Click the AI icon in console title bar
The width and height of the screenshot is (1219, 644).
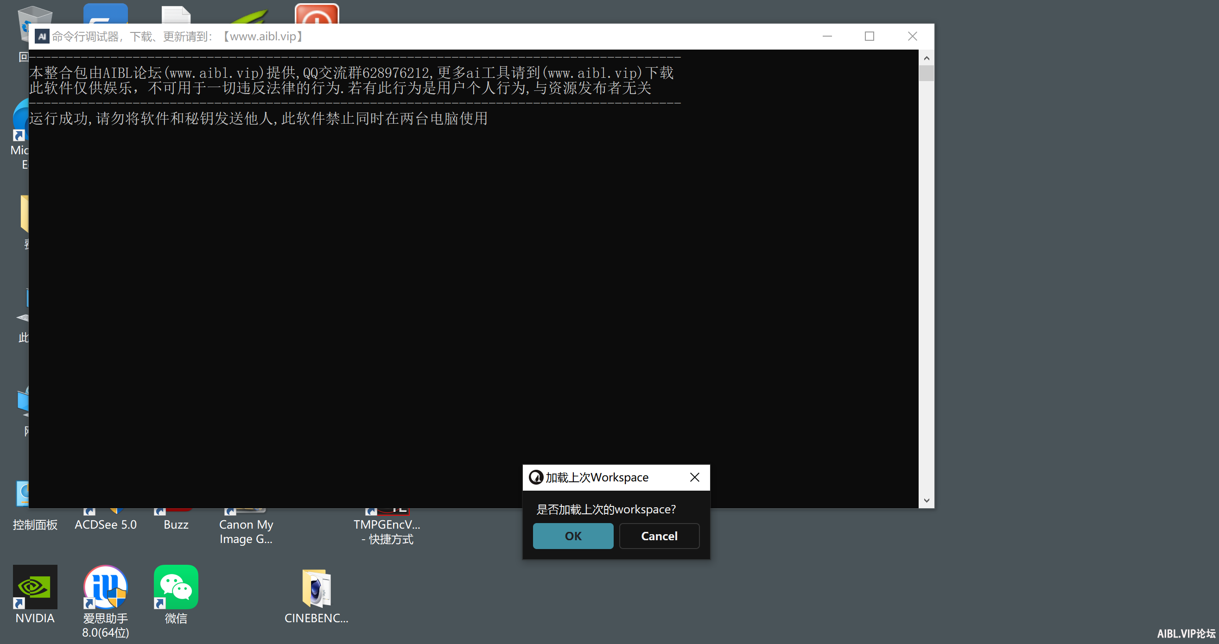point(42,36)
